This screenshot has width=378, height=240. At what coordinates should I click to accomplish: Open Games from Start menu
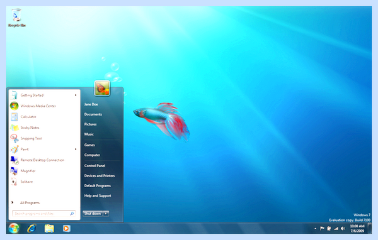click(89, 145)
